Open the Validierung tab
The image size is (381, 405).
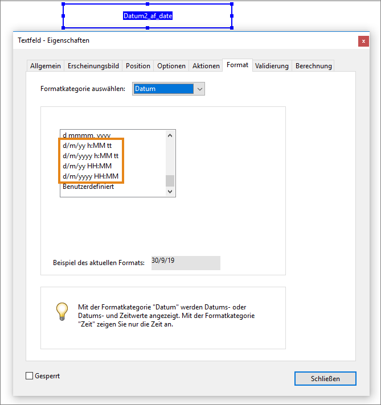tap(272, 66)
